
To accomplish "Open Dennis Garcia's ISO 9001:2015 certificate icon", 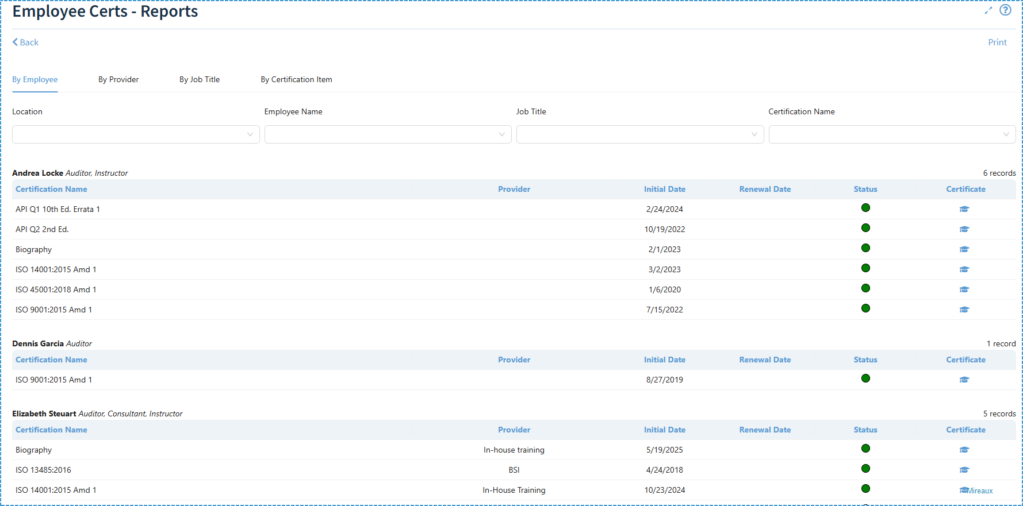I will click(x=964, y=380).
